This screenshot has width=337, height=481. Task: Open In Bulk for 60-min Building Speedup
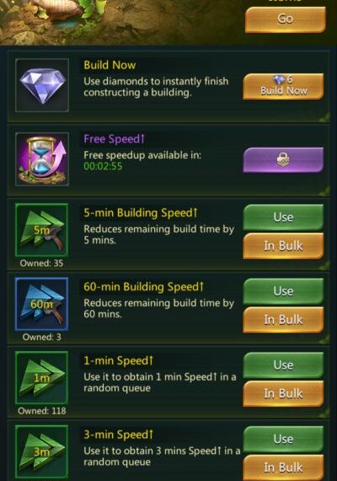[x=283, y=320]
